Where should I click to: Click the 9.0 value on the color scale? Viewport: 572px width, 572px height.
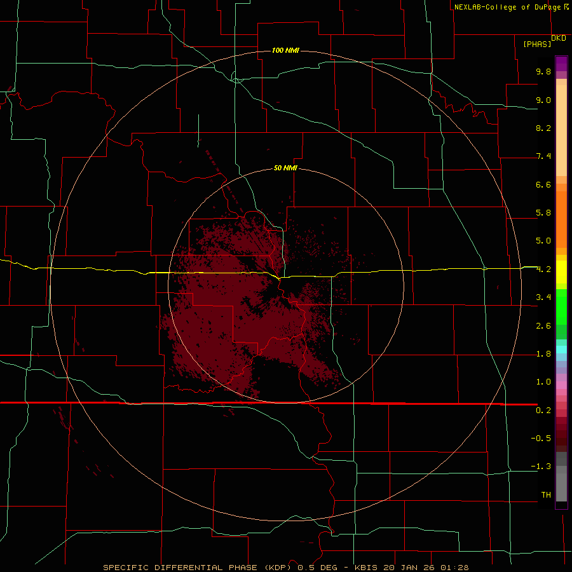pyautogui.click(x=543, y=100)
